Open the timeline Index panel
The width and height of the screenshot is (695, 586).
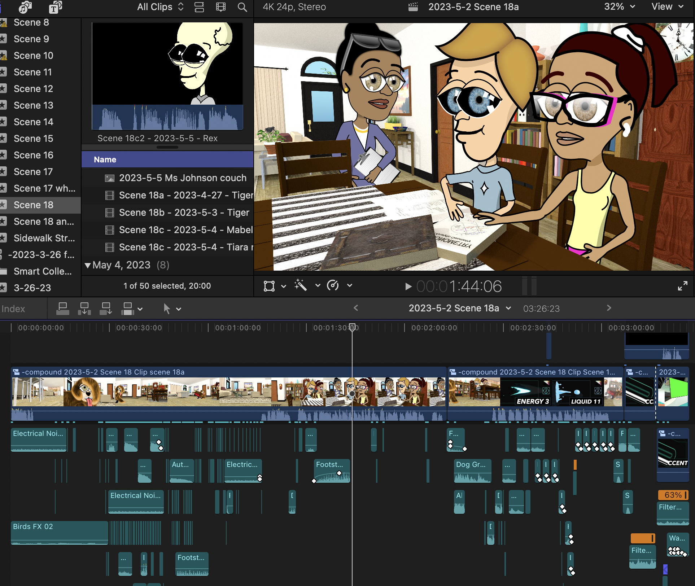[13, 309]
